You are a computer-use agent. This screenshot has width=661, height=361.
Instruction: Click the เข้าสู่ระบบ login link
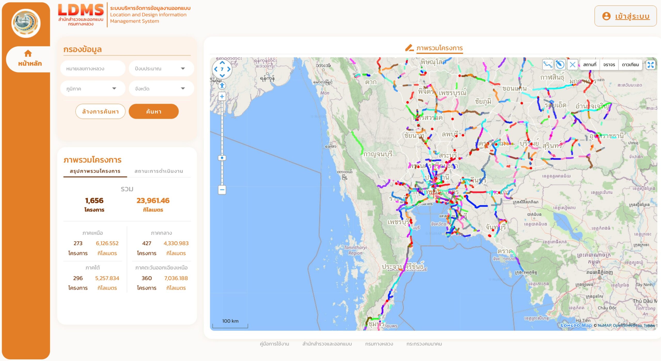click(x=632, y=16)
